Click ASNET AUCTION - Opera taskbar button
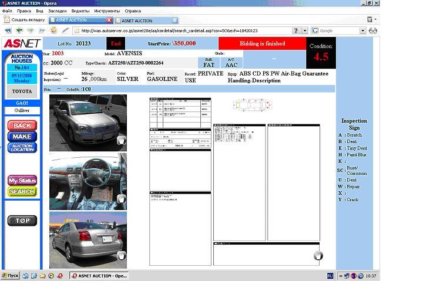This screenshot has height=281, width=423. coord(99,276)
